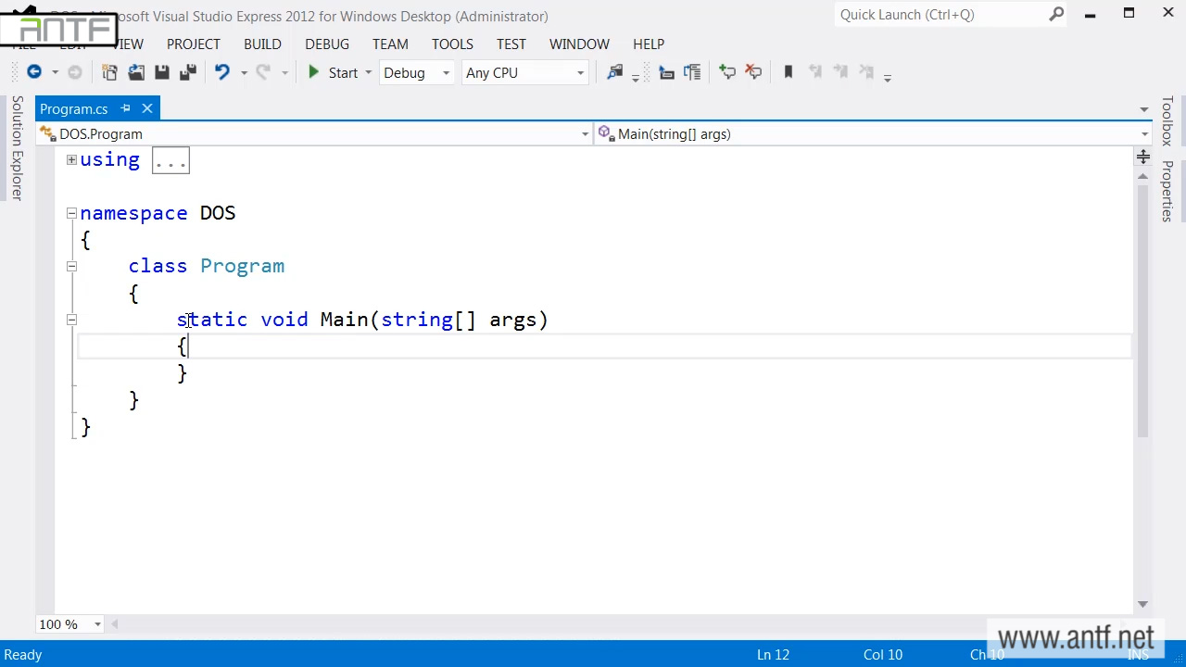The image size is (1186, 667).
Task: Open the TOOLS menu
Action: click(452, 44)
